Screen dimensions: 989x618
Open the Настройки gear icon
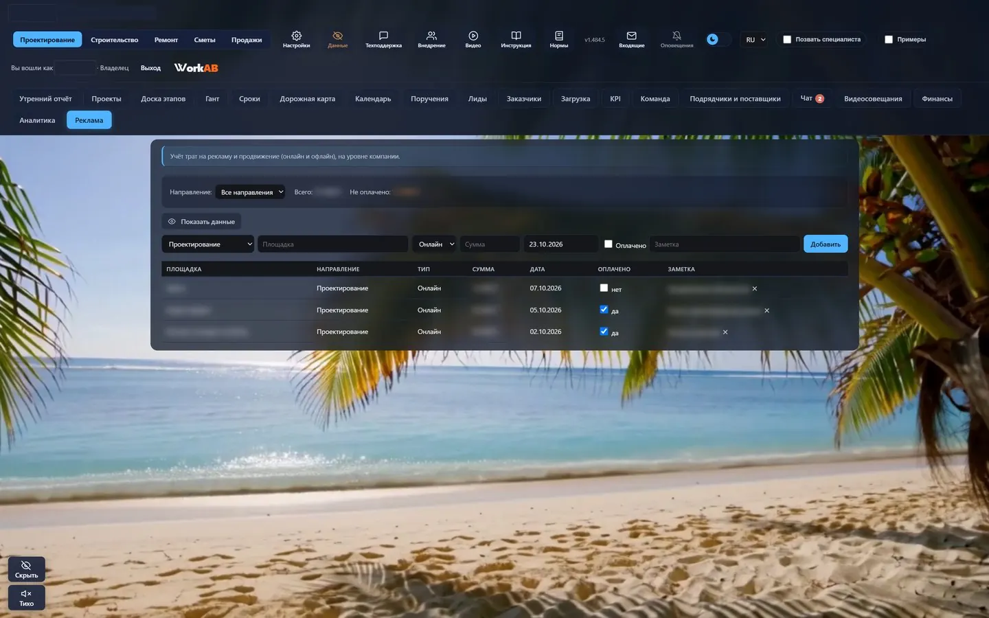[x=296, y=39]
